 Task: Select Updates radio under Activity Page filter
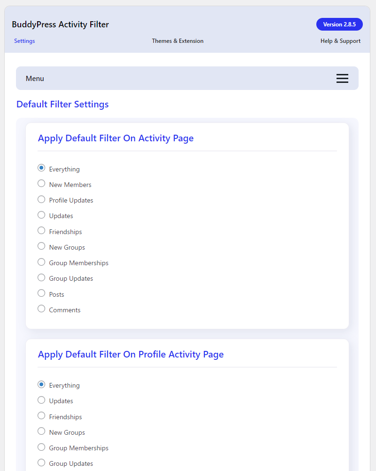tap(41, 215)
